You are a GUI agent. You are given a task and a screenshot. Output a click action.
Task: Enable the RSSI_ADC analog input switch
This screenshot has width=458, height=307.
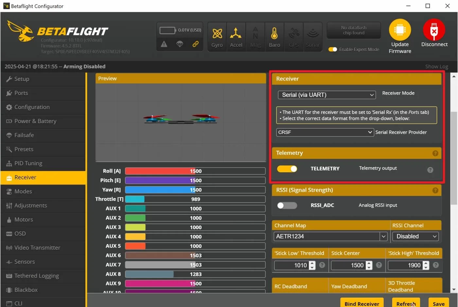point(287,206)
